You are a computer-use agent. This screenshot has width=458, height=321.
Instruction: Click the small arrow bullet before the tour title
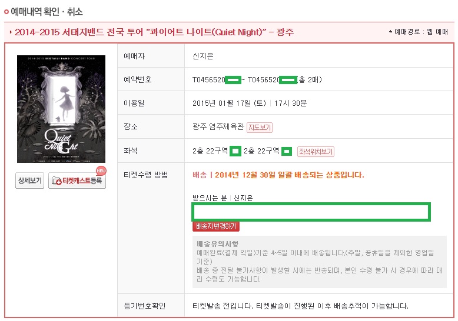[x=11, y=32]
